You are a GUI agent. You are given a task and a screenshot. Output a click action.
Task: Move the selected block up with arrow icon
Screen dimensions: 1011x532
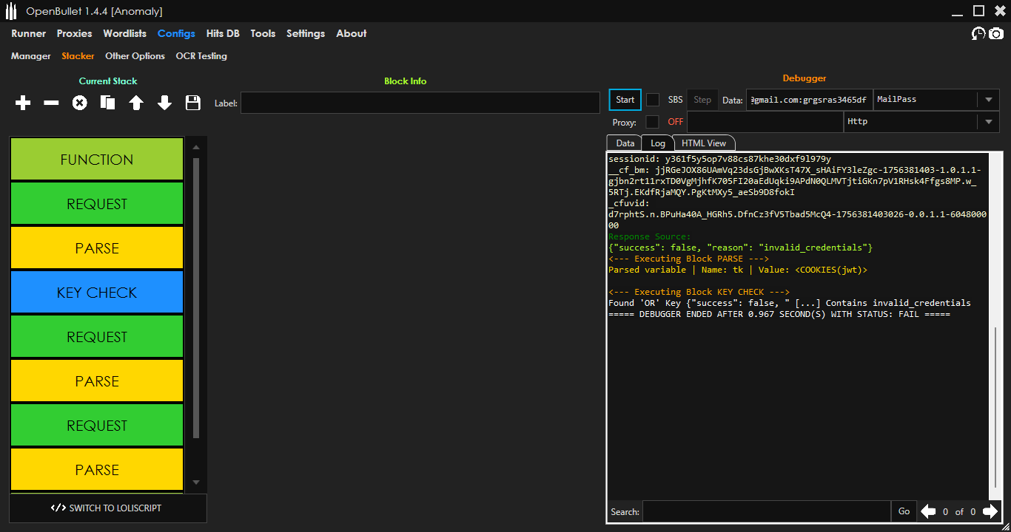click(x=136, y=103)
